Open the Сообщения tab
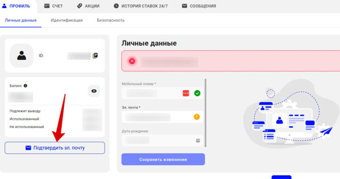The image size is (340, 179). [199, 6]
